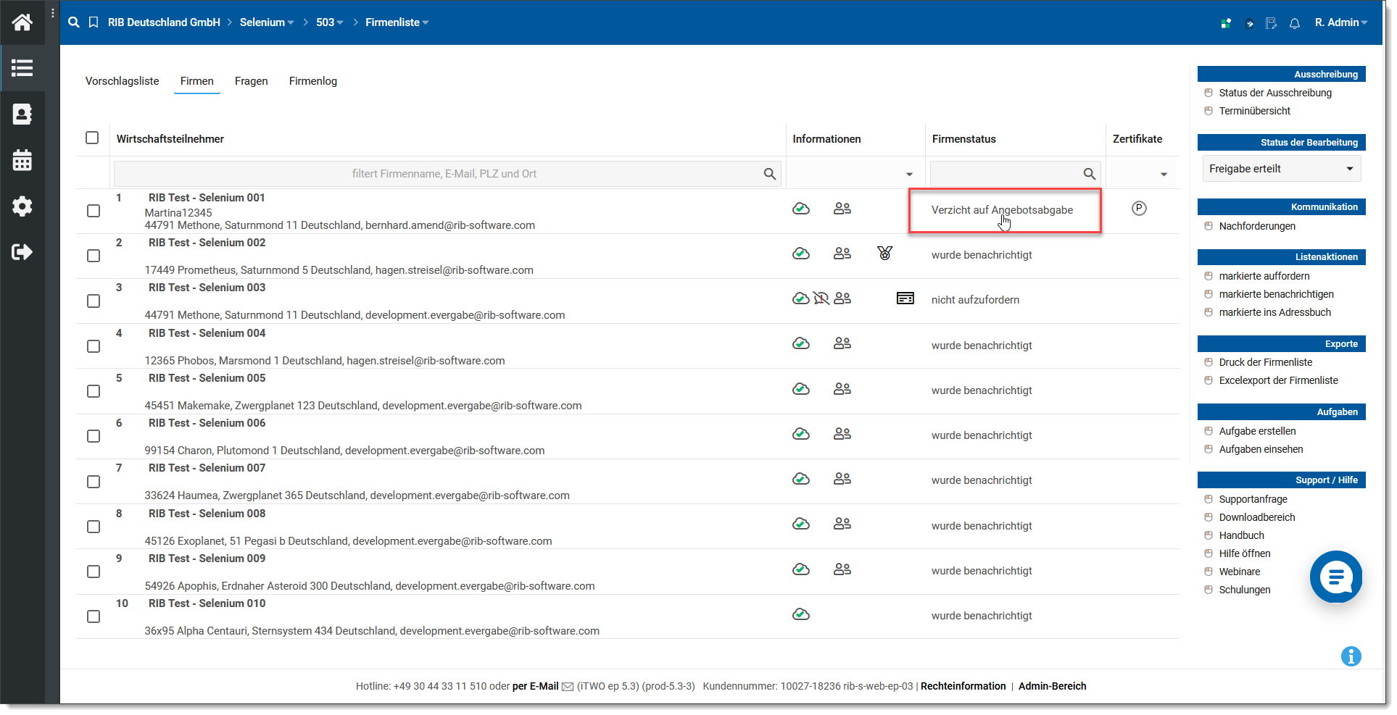The height and width of the screenshot is (715, 1397).
Task: Open the R. Admin user menu
Action: tap(1341, 22)
